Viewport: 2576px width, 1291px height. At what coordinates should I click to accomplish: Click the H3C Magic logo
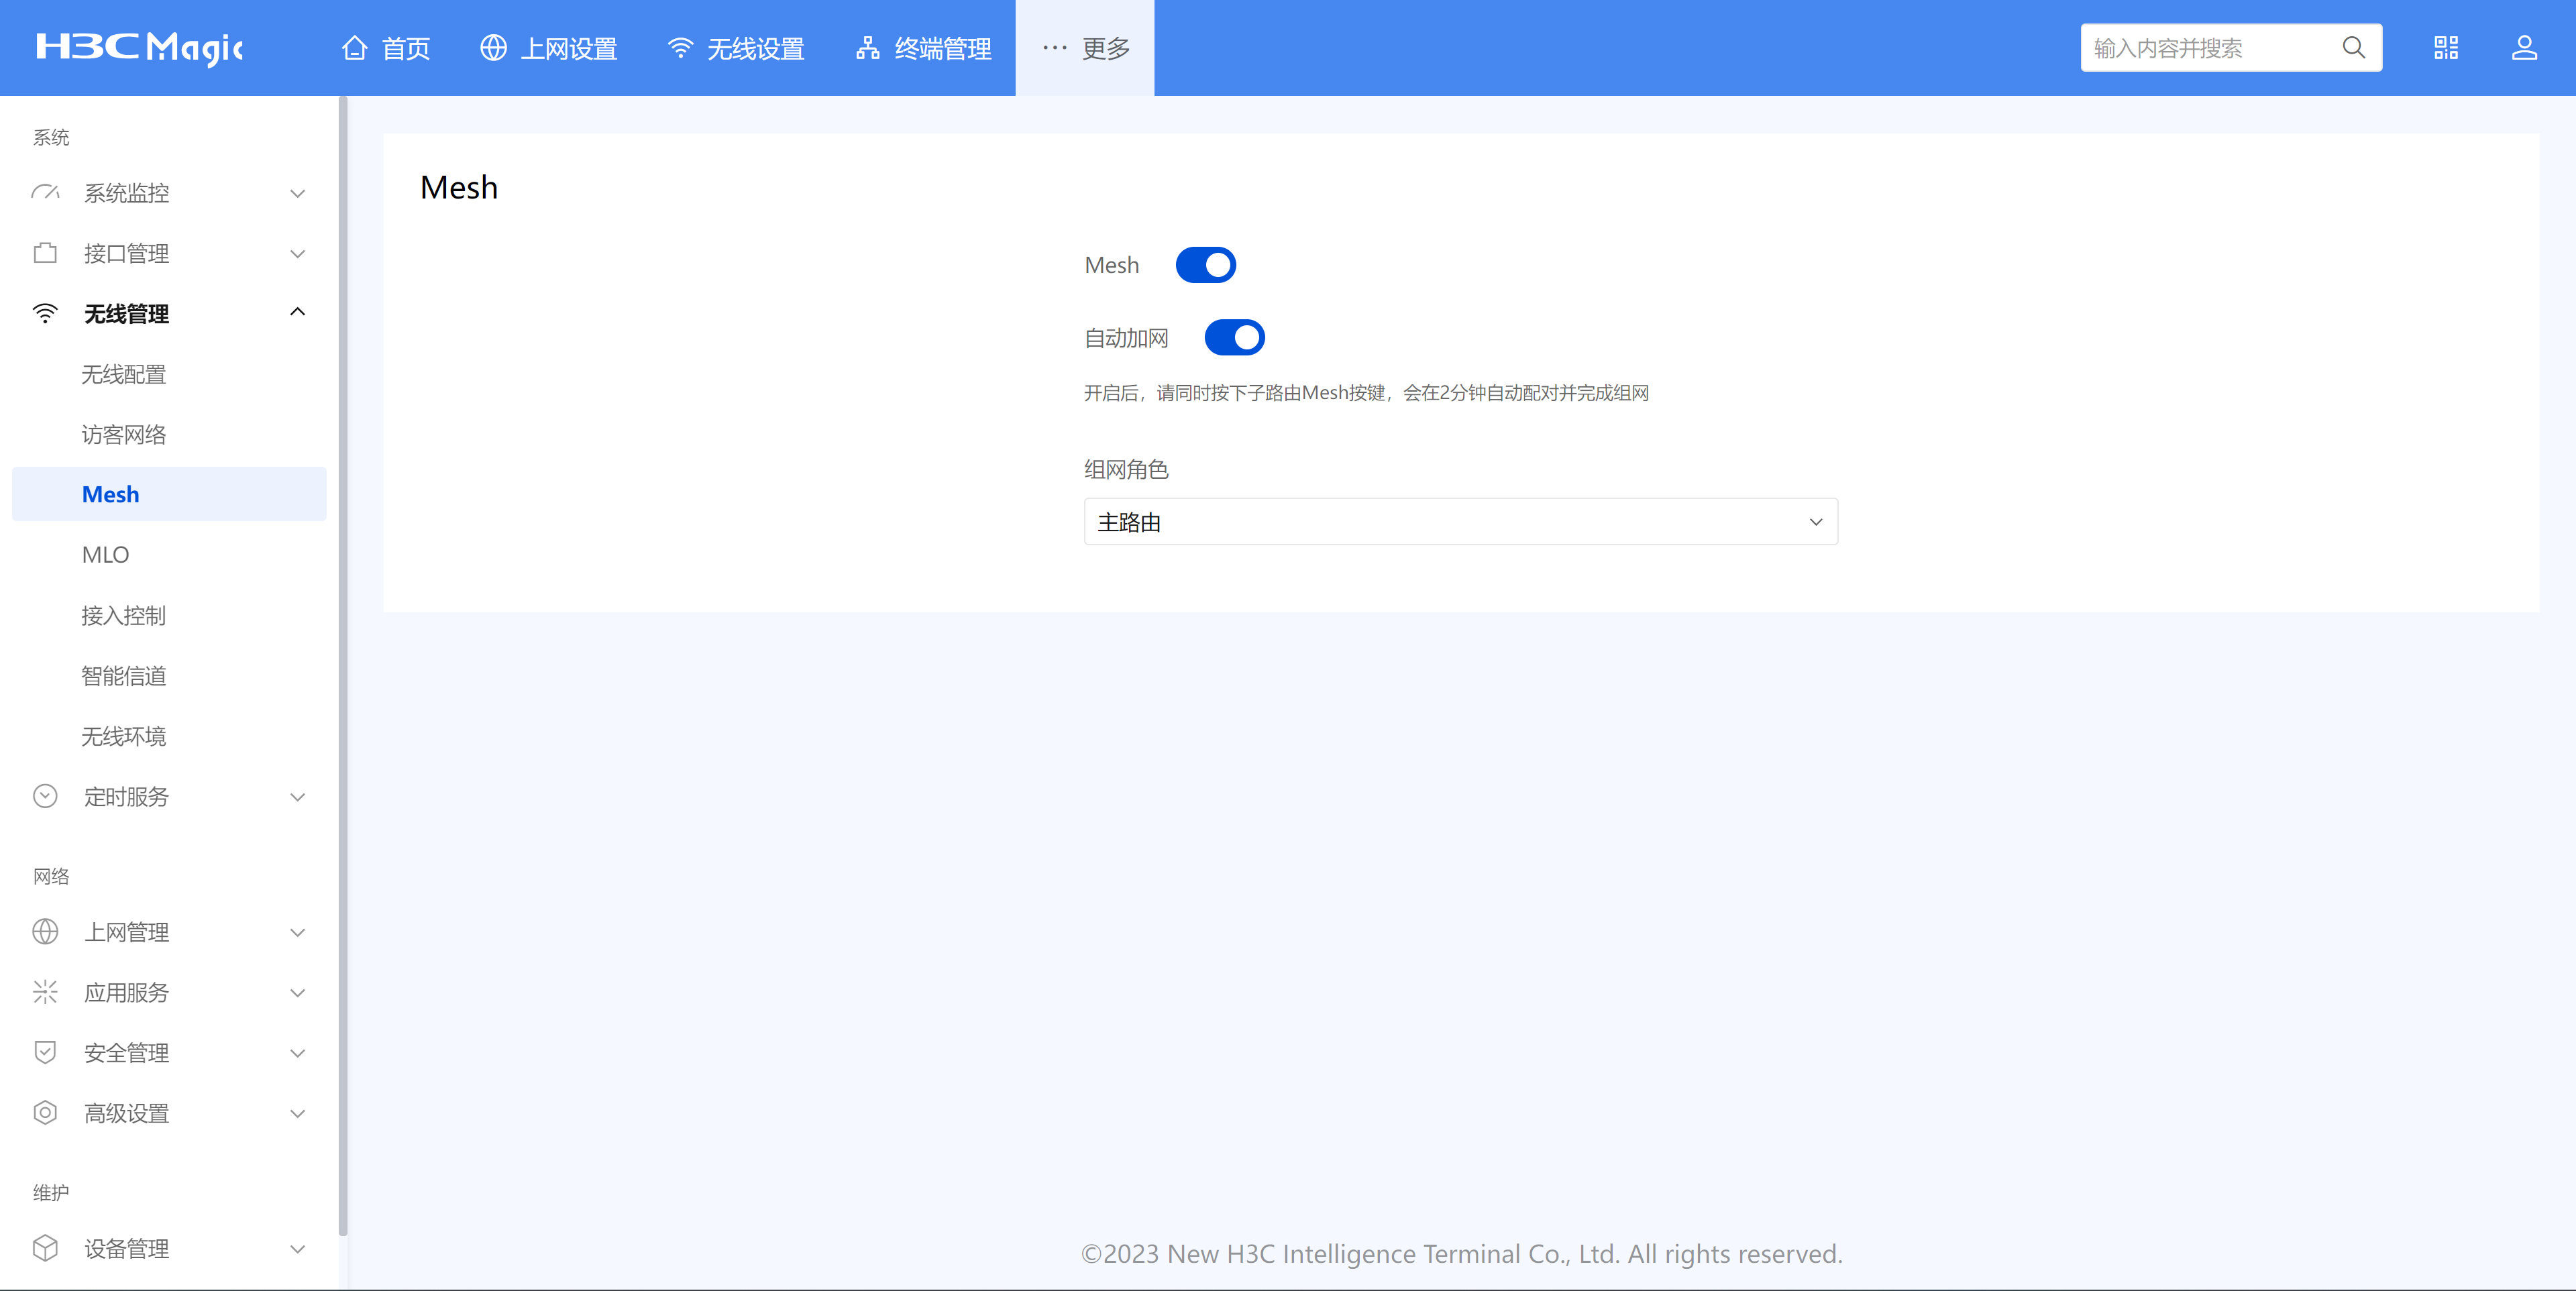point(139,48)
